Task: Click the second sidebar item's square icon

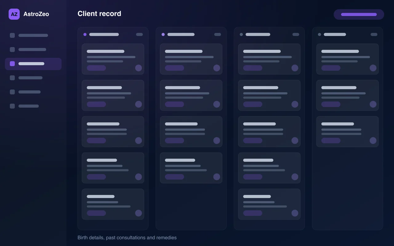Action: 12,50
